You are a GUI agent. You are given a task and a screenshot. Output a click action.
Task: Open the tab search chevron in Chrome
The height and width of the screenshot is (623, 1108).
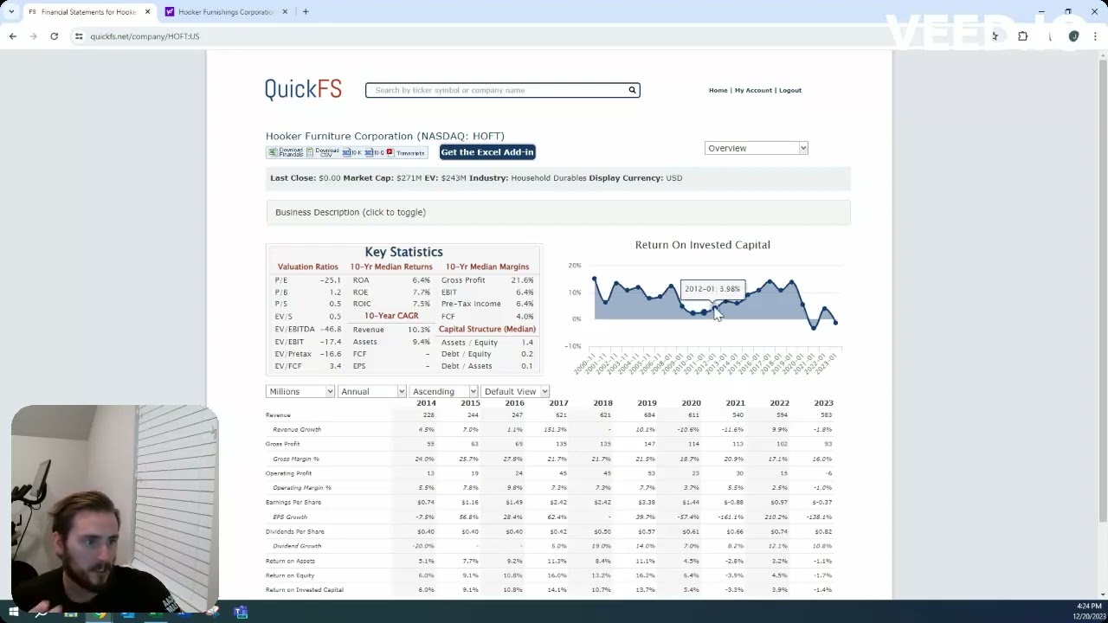tap(10, 12)
